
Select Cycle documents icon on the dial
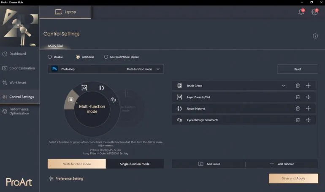point(113,100)
